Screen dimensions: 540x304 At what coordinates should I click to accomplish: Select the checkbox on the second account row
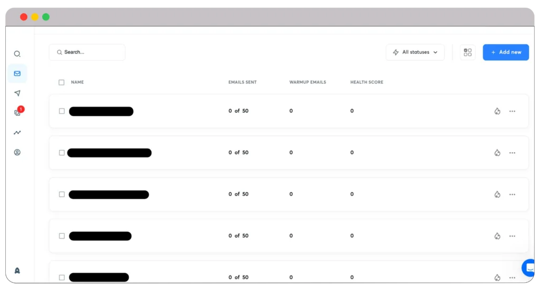(61, 152)
